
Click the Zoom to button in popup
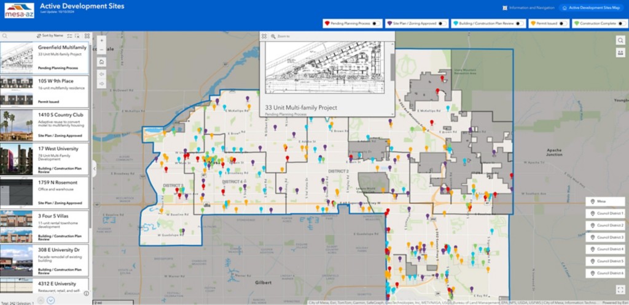coord(280,36)
